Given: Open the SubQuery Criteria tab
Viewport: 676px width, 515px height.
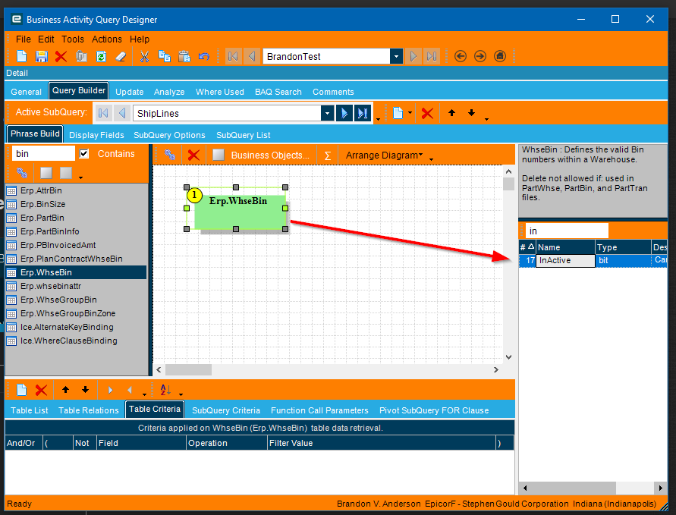Looking at the screenshot, I should 226,410.
